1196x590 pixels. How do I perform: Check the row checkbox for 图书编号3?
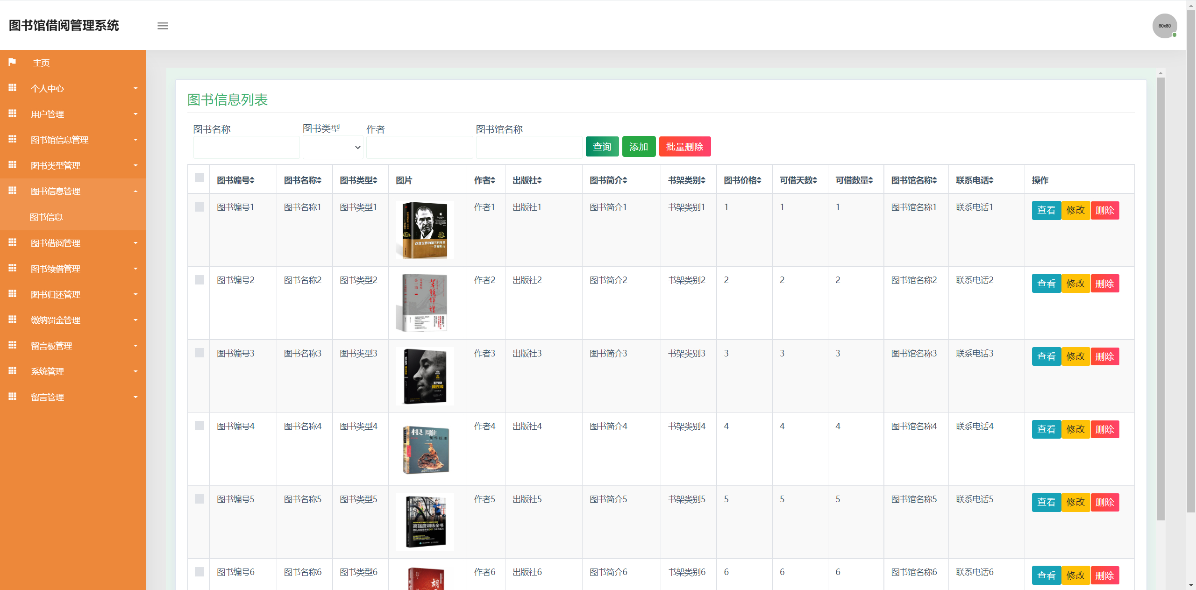click(199, 353)
